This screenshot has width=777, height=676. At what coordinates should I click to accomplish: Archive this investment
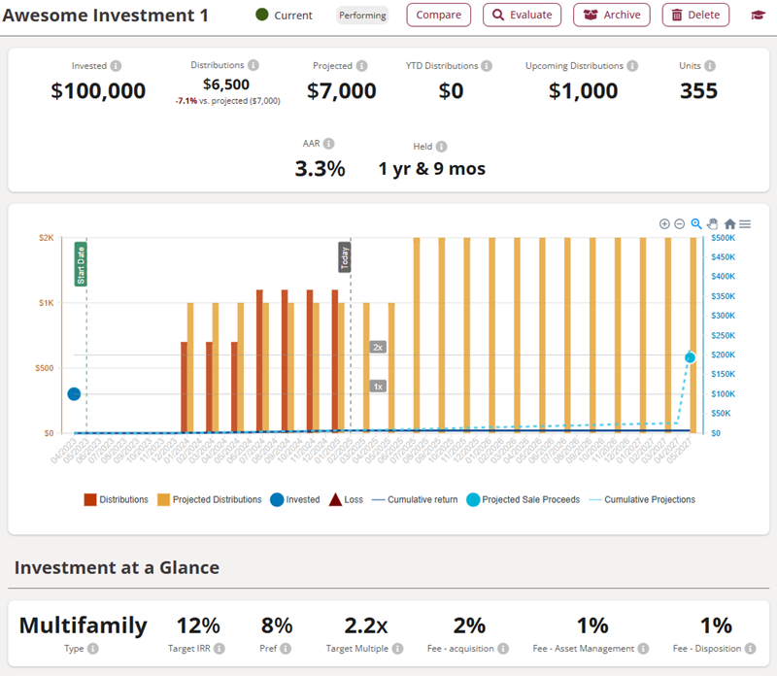(612, 16)
